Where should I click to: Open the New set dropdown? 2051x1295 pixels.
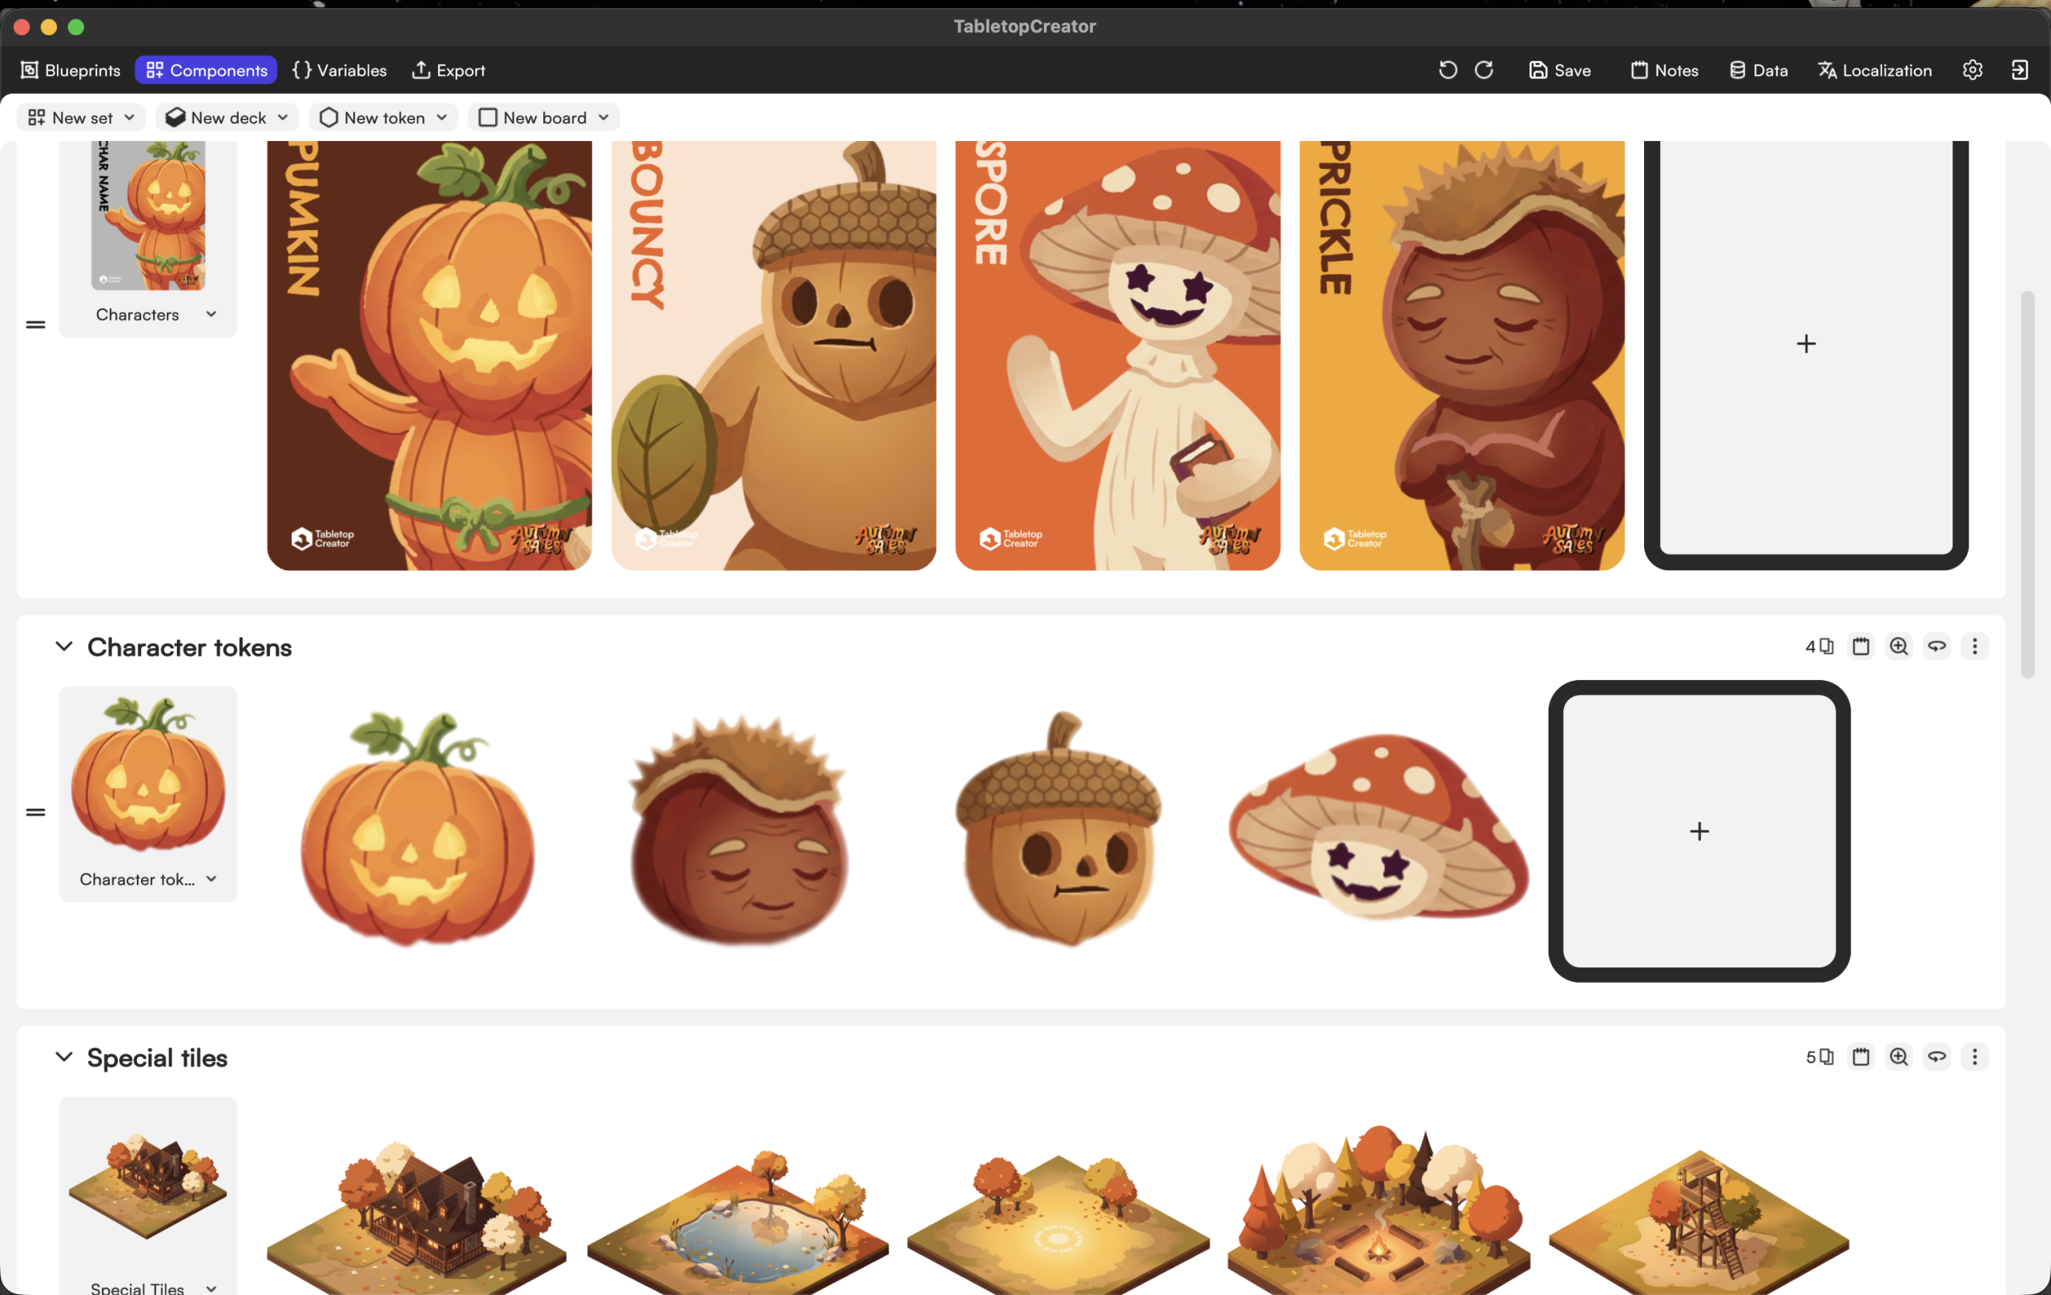(x=81, y=118)
